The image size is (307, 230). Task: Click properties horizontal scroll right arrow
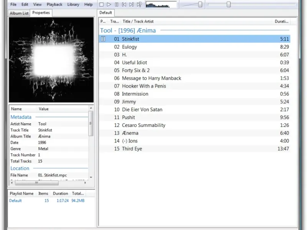click(x=85, y=183)
